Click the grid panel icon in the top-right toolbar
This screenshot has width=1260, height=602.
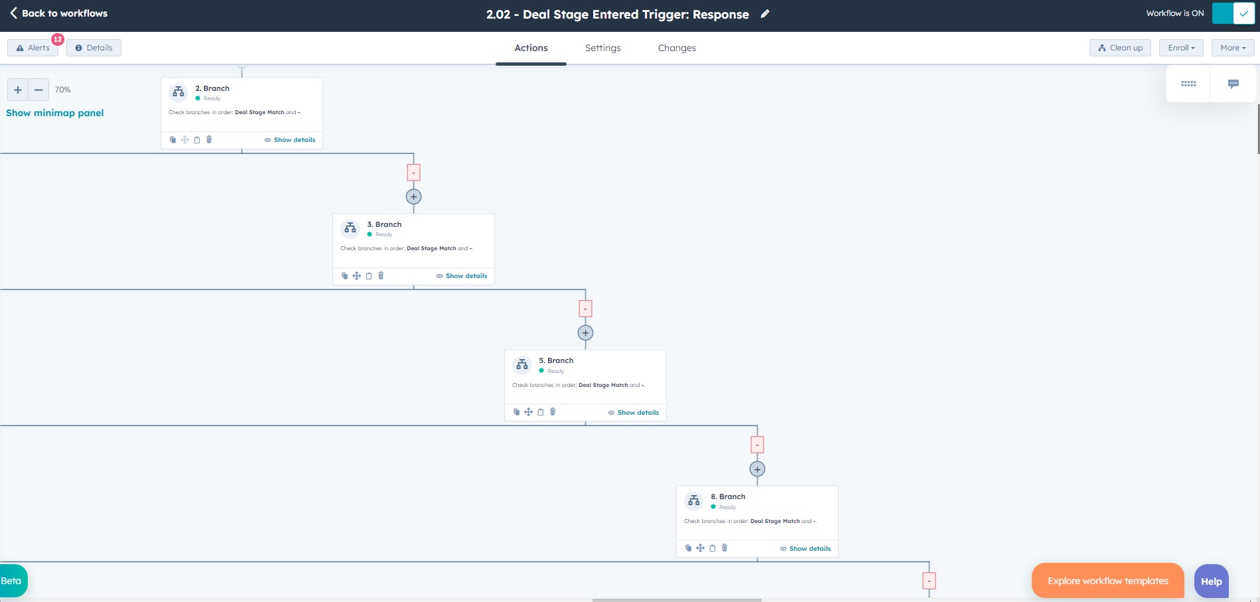tap(1188, 84)
